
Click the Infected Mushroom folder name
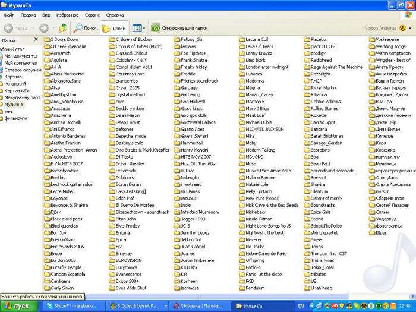200,212
